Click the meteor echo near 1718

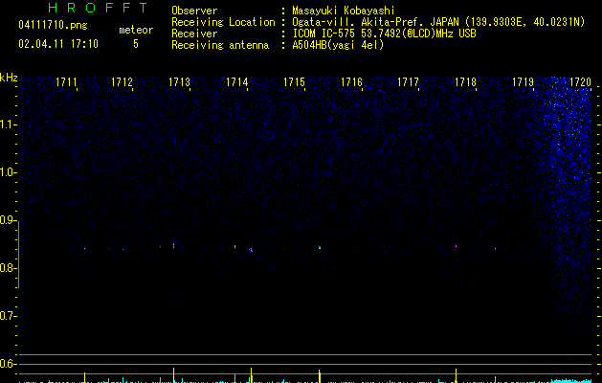pos(456,245)
